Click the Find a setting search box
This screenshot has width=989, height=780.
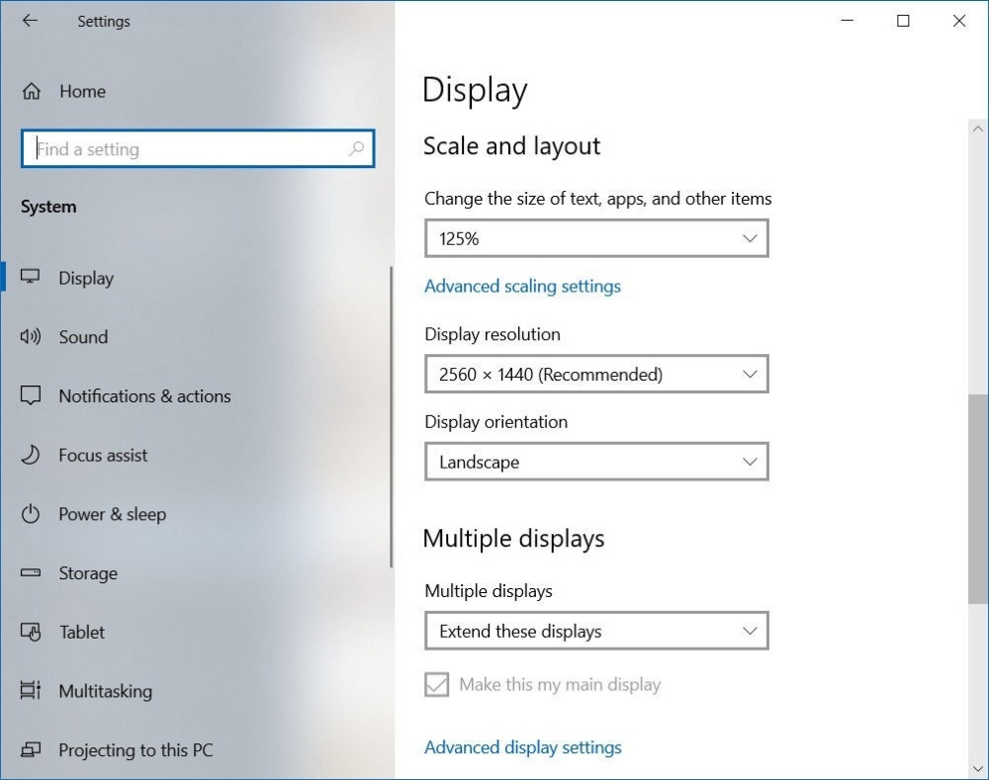[x=188, y=149]
